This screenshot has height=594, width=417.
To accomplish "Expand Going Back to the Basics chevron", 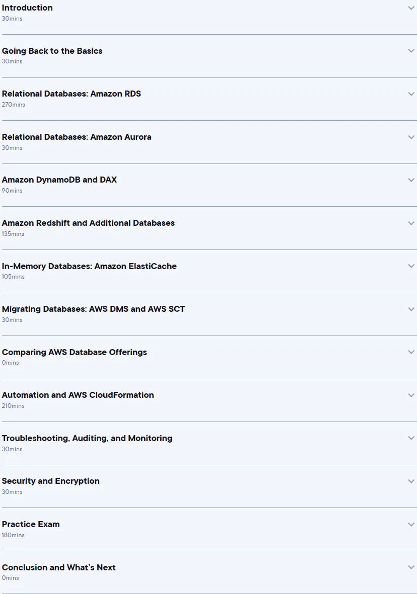I will (411, 51).
